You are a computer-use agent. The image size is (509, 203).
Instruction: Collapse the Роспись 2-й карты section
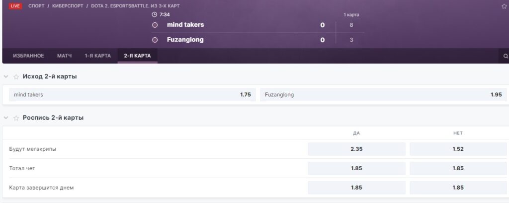click(x=6, y=118)
